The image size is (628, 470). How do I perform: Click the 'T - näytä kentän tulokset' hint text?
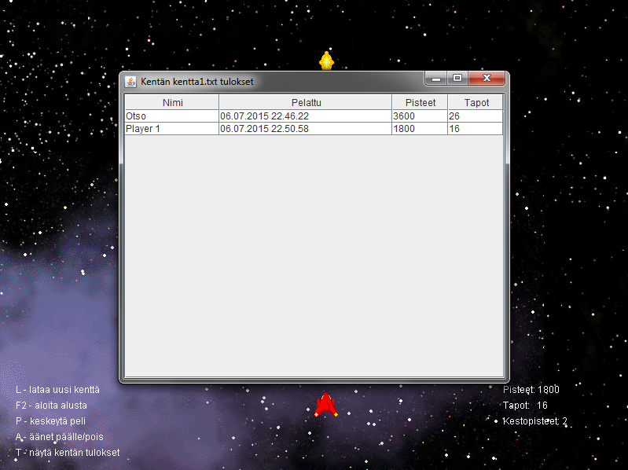[x=68, y=453]
